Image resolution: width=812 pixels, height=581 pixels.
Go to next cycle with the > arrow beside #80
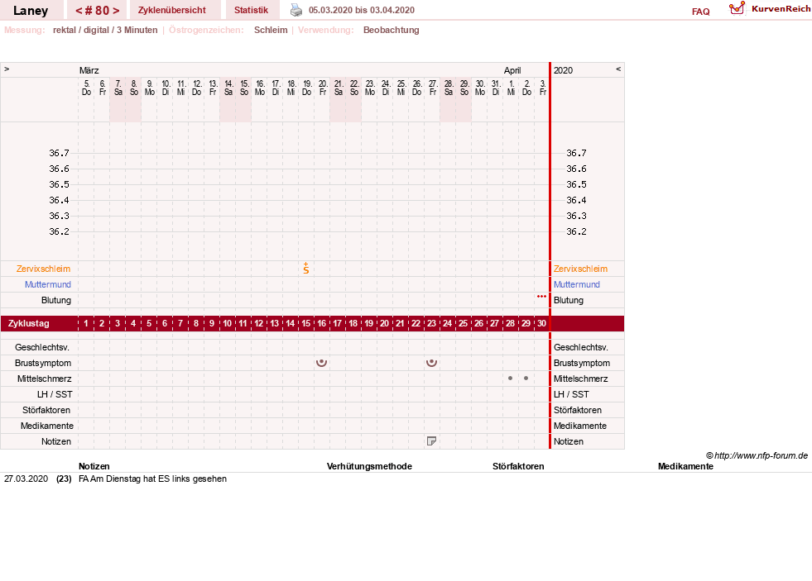[116, 11]
